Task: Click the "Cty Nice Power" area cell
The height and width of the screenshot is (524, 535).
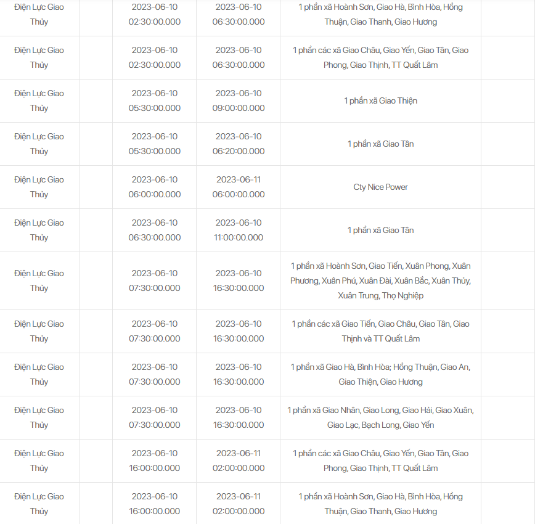Action: pos(380,187)
